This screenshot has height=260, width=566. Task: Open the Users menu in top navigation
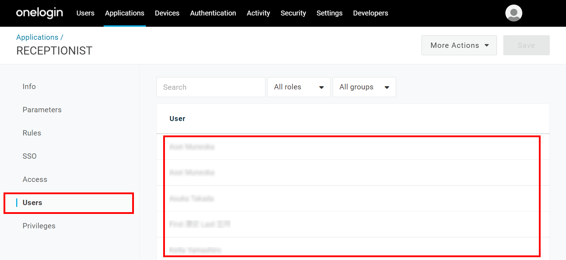point(85,13)
